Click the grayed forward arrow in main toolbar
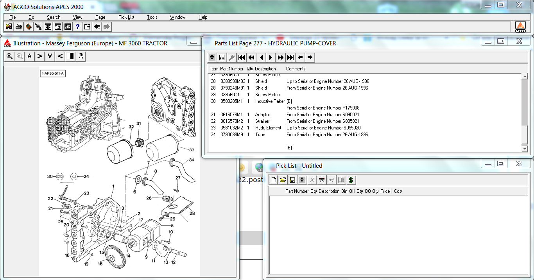Image resolution: width=534 pixels, height=280 pixels. 107,27
